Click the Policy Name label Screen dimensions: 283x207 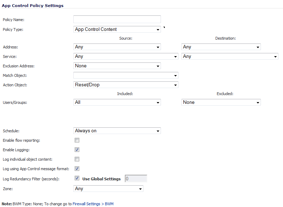pyautogui.click(x=14, y=20)
